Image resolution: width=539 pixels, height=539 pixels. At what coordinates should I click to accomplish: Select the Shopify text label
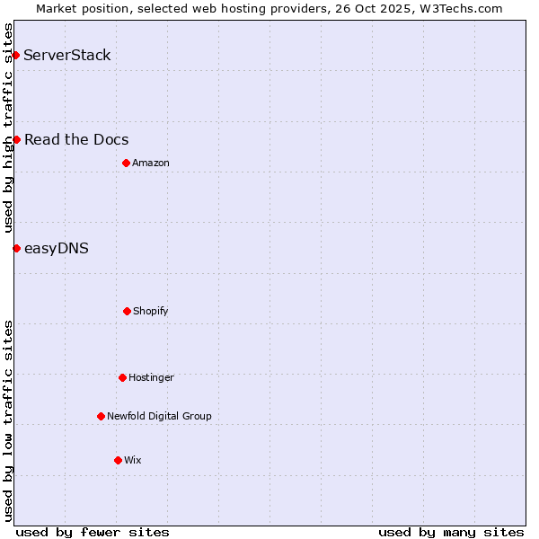(151, 311)
